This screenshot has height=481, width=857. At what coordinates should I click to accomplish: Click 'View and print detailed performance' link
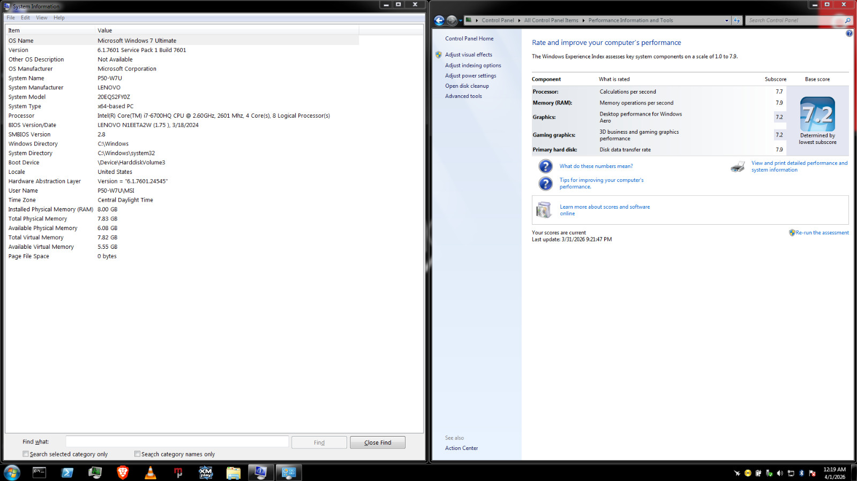[799, 166]
